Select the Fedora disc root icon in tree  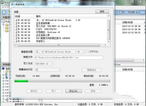3,22
